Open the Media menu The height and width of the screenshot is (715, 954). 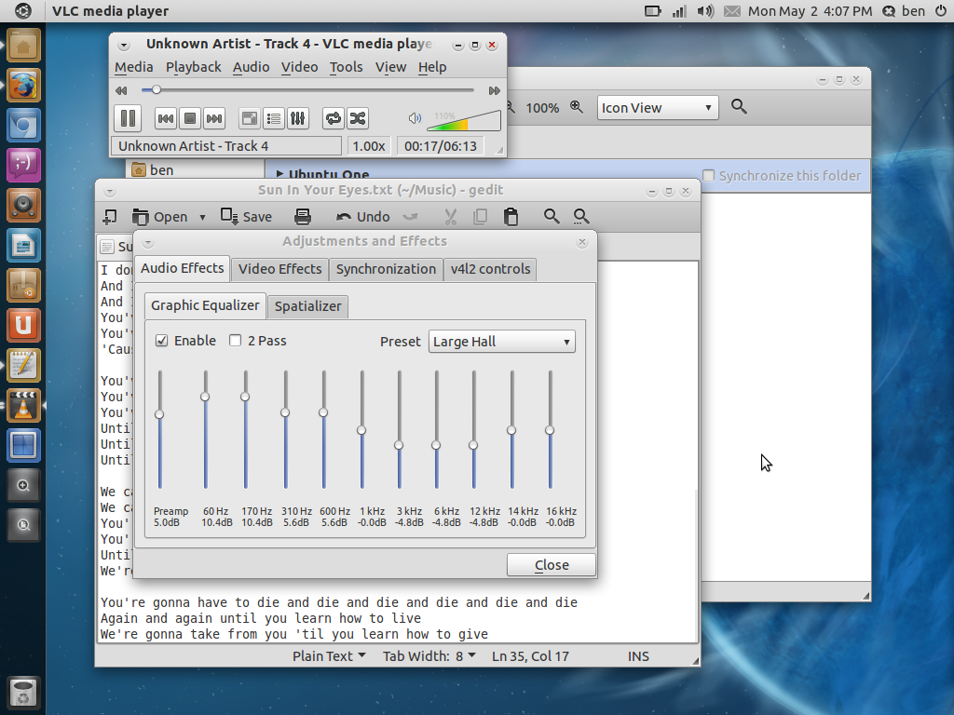134,67
